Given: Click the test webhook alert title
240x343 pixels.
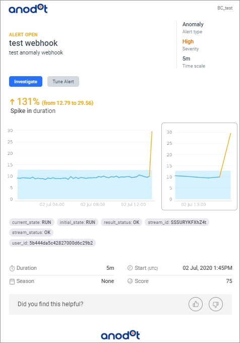Looking at the screenshot, I should tap(33, 43).
